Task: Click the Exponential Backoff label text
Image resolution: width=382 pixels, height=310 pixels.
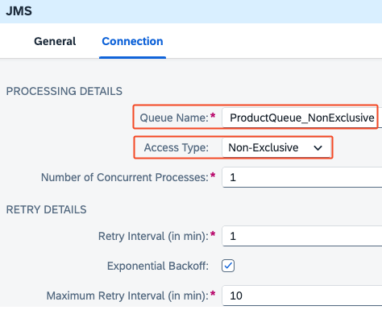Action: click(x=158, y=266)
